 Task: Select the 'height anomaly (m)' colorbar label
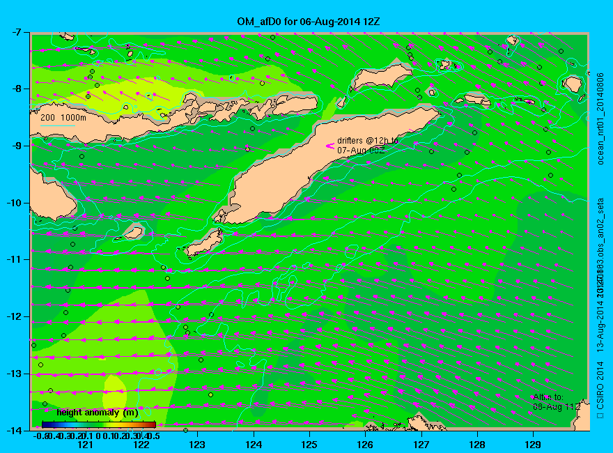(x=98, y=413)
